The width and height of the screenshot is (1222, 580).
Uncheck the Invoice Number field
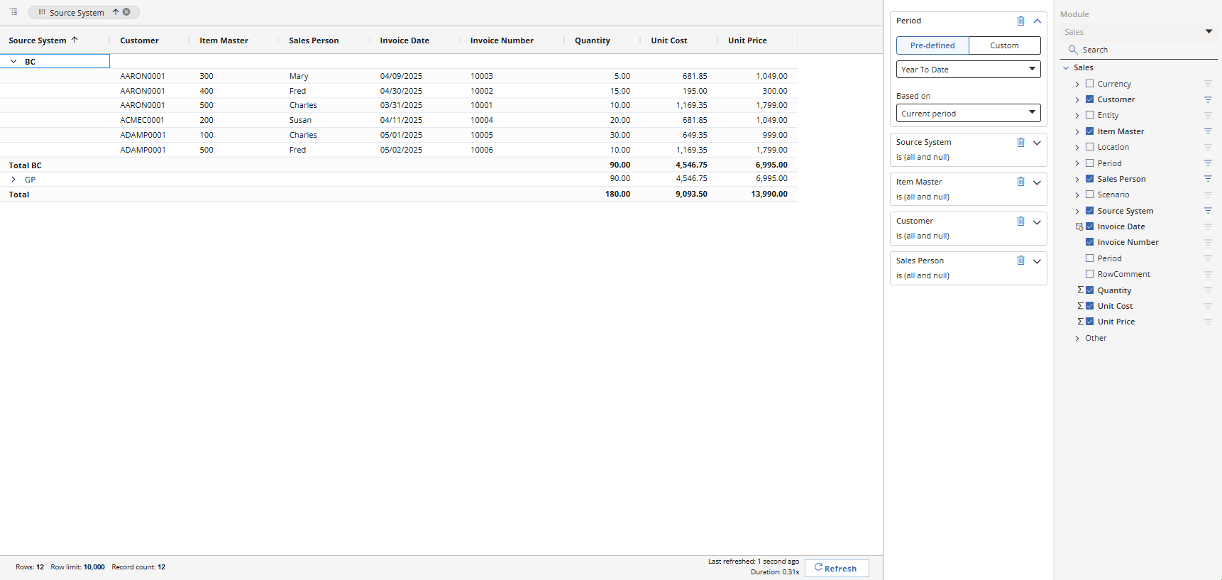pos(1090,242)
